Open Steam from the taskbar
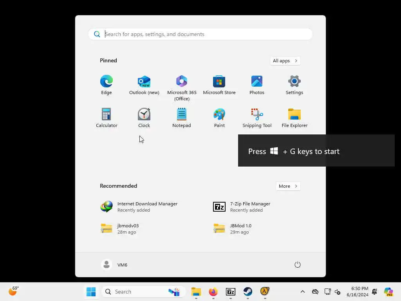The height and width of the screenshot is (301, 401). click(247, 292)
